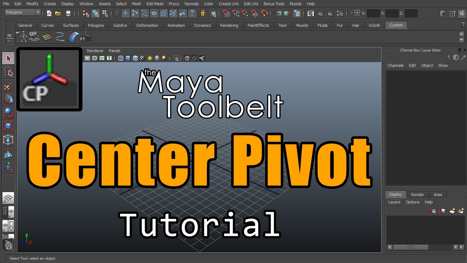Open the render view clapperboard icon

[x=310, y=13]
